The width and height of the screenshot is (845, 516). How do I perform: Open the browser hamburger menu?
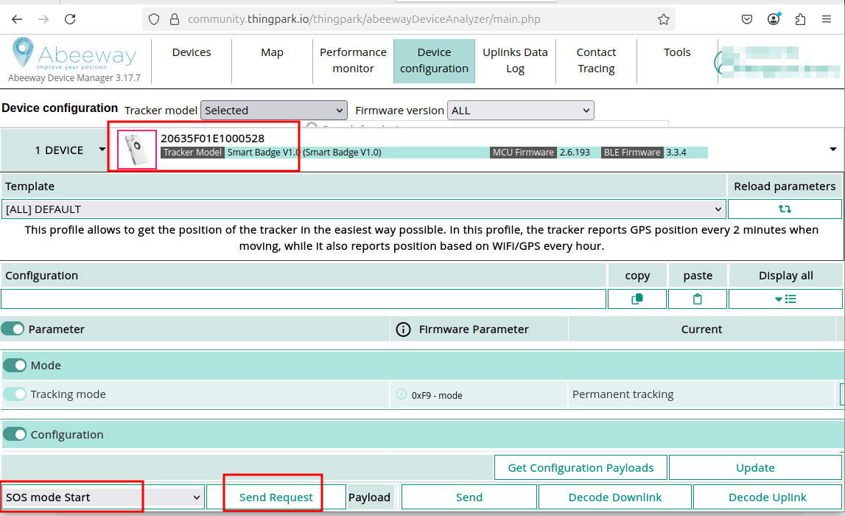pyautogui.click(x=826, y=19)
